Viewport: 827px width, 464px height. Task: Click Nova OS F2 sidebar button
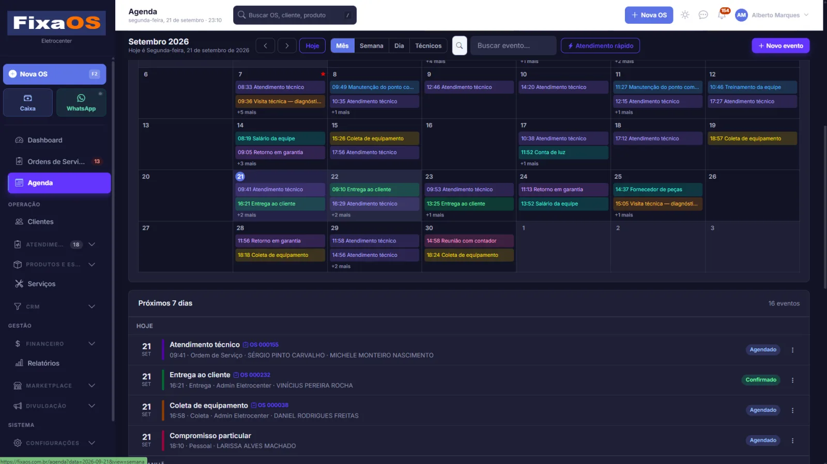click(55, 74)
